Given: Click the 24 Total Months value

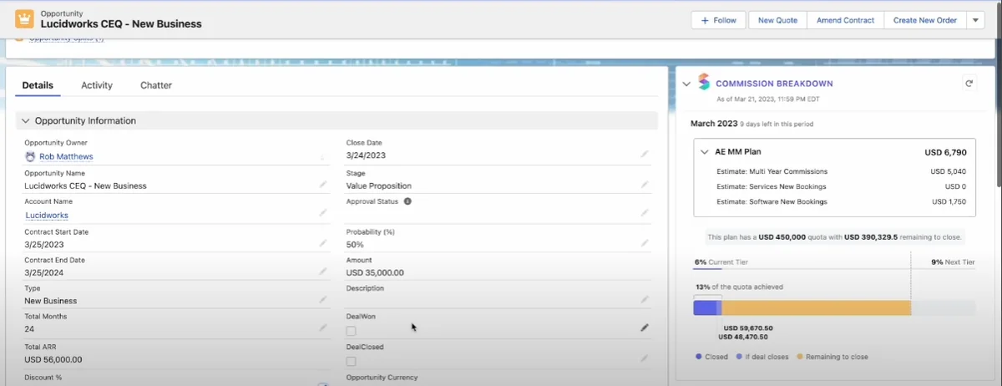Looking at the screenshot, I should tap(29, 329).
